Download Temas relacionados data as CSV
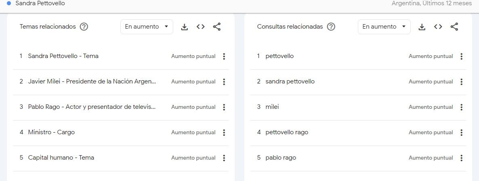This screenshot has width=479, height=181. [184, 27]
